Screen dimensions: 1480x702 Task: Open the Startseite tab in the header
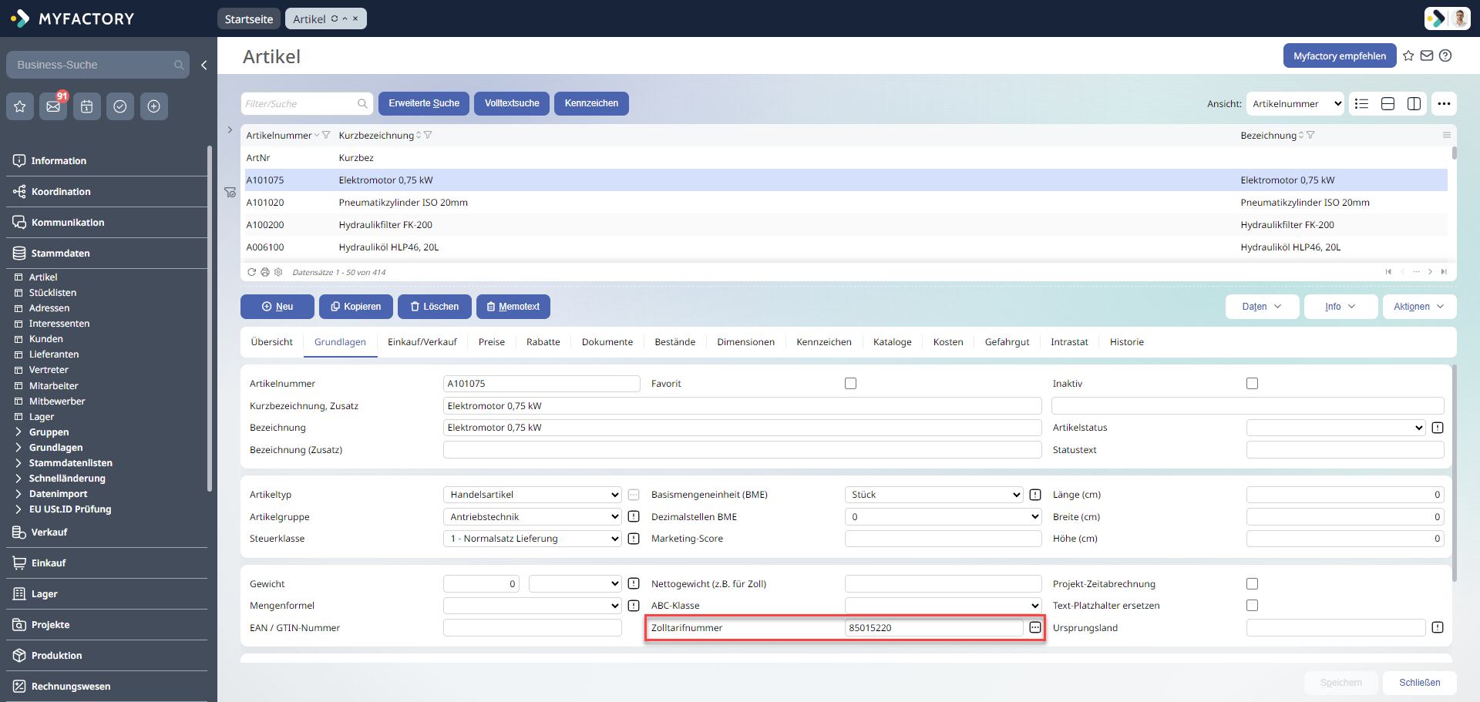(249, 19)
